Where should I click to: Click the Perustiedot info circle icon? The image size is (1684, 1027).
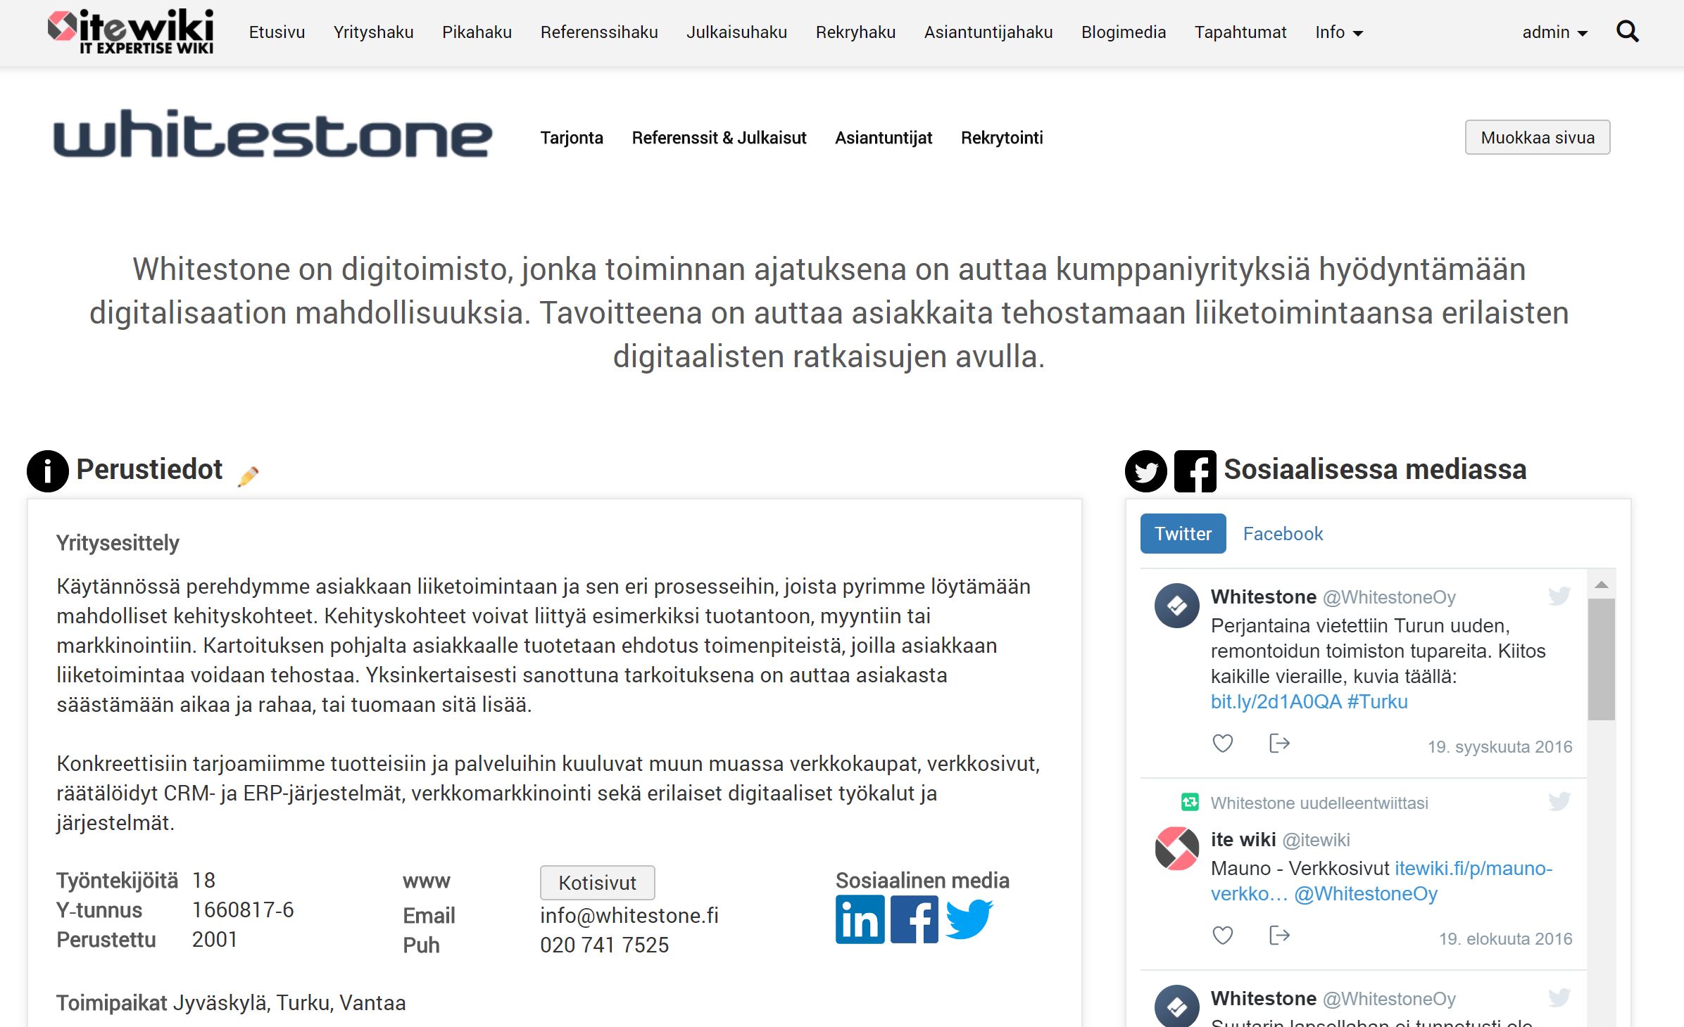pos(47,471)
